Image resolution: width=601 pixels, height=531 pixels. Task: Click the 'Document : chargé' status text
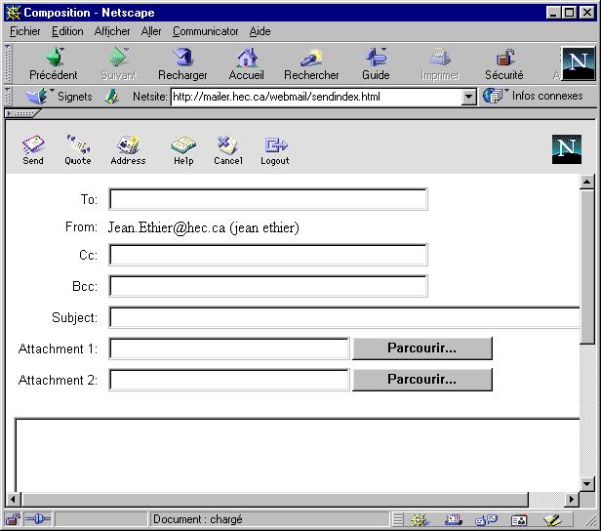click(198, 519)
